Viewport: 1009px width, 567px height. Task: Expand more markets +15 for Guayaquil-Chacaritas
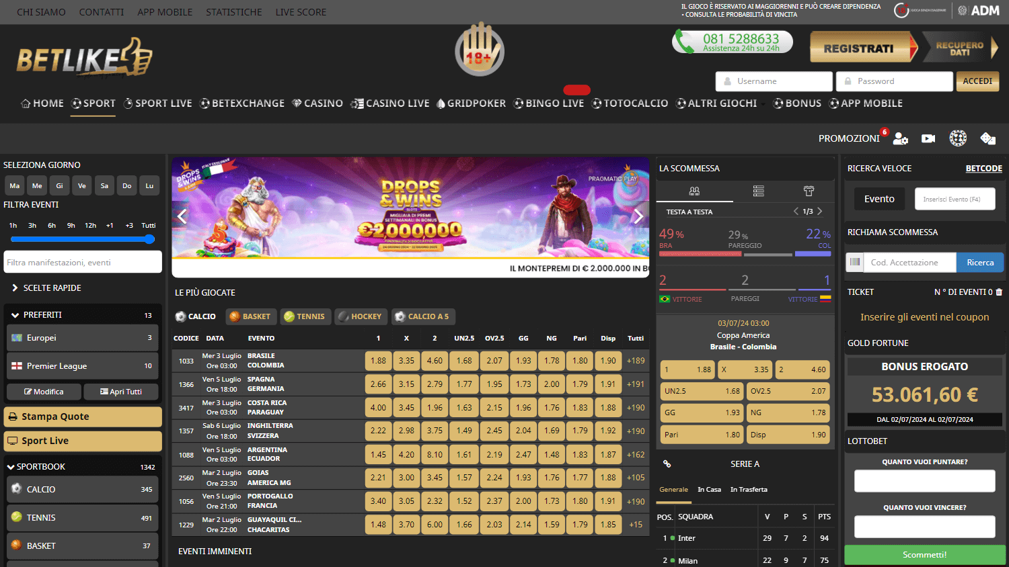click(x=636, y=525)
